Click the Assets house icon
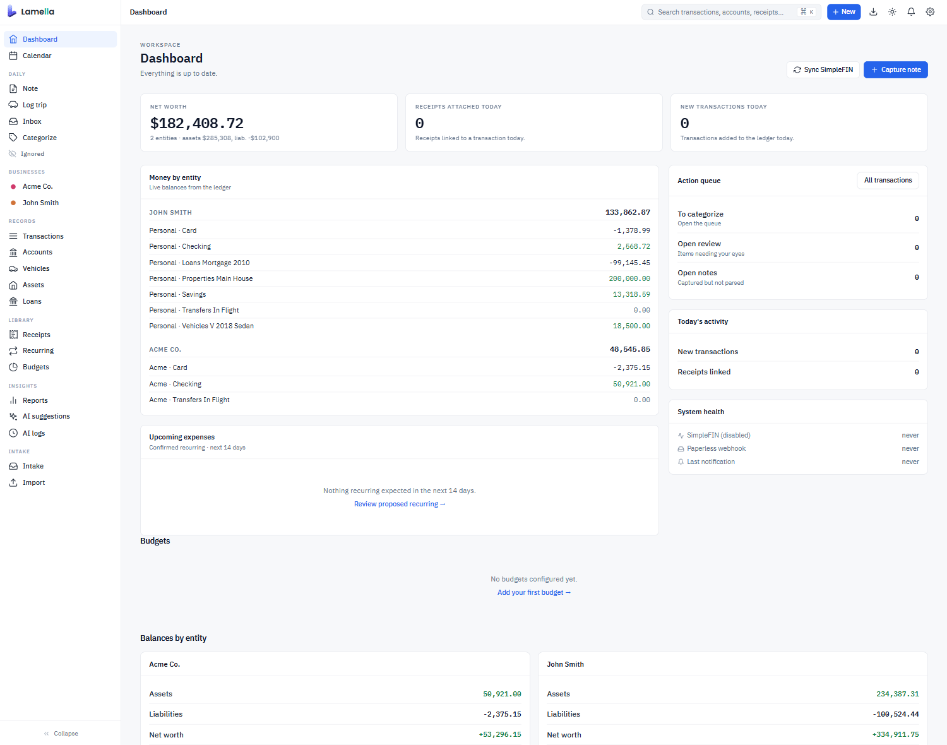The height and width of the screenshot is (745, 947). (13, 285)
